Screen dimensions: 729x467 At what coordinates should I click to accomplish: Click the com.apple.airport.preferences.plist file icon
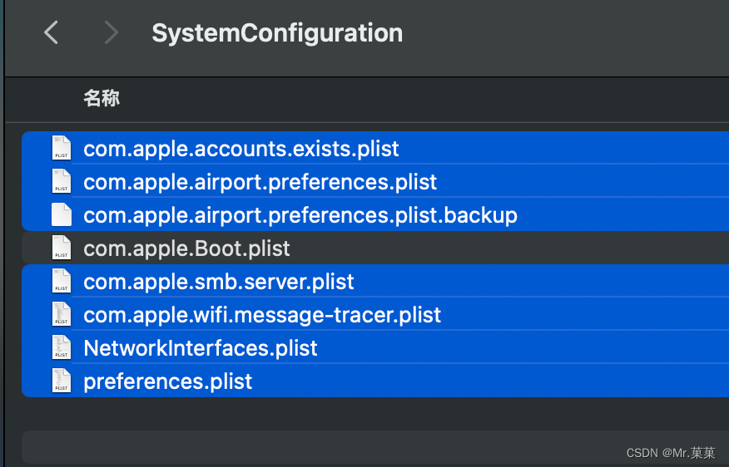(62, 181)
